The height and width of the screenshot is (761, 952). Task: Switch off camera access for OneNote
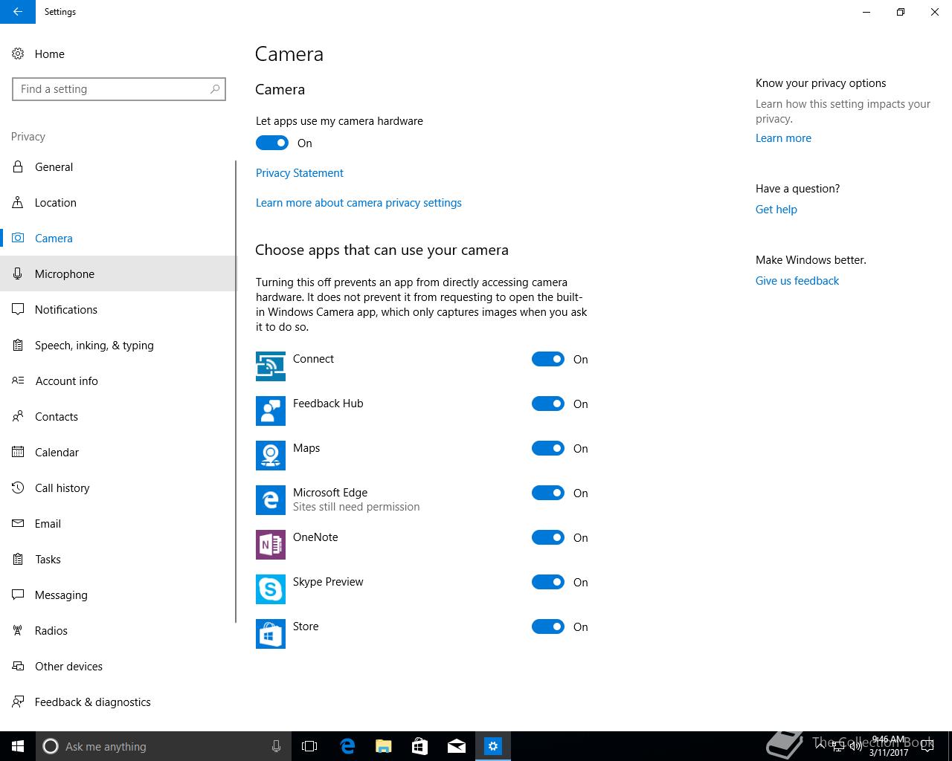coord(548,537)
